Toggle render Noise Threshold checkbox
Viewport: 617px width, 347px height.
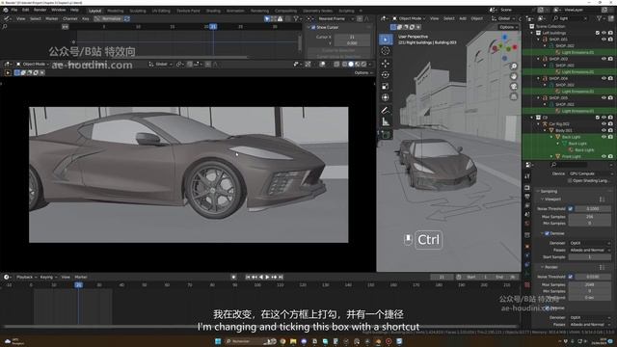pos(570,277)
